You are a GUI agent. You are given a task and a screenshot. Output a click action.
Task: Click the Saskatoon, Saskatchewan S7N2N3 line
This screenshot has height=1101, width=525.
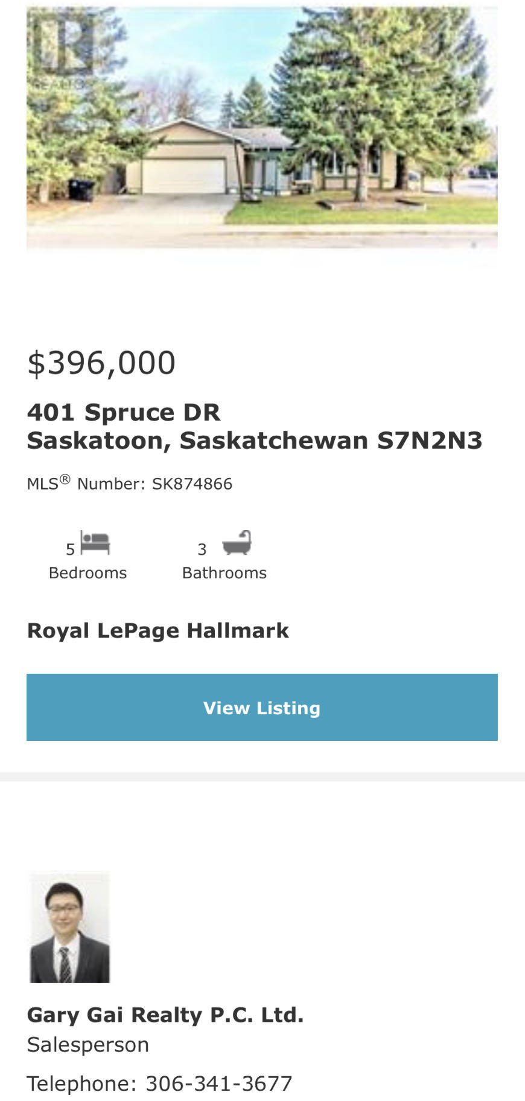click(x=254, y=441)
